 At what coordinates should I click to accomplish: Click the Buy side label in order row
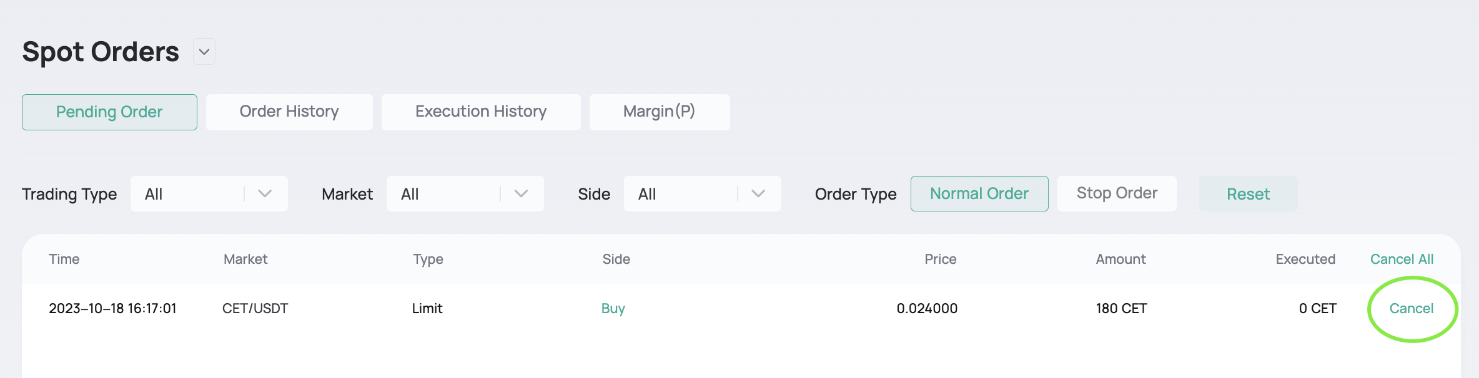[x=613, y=309]
